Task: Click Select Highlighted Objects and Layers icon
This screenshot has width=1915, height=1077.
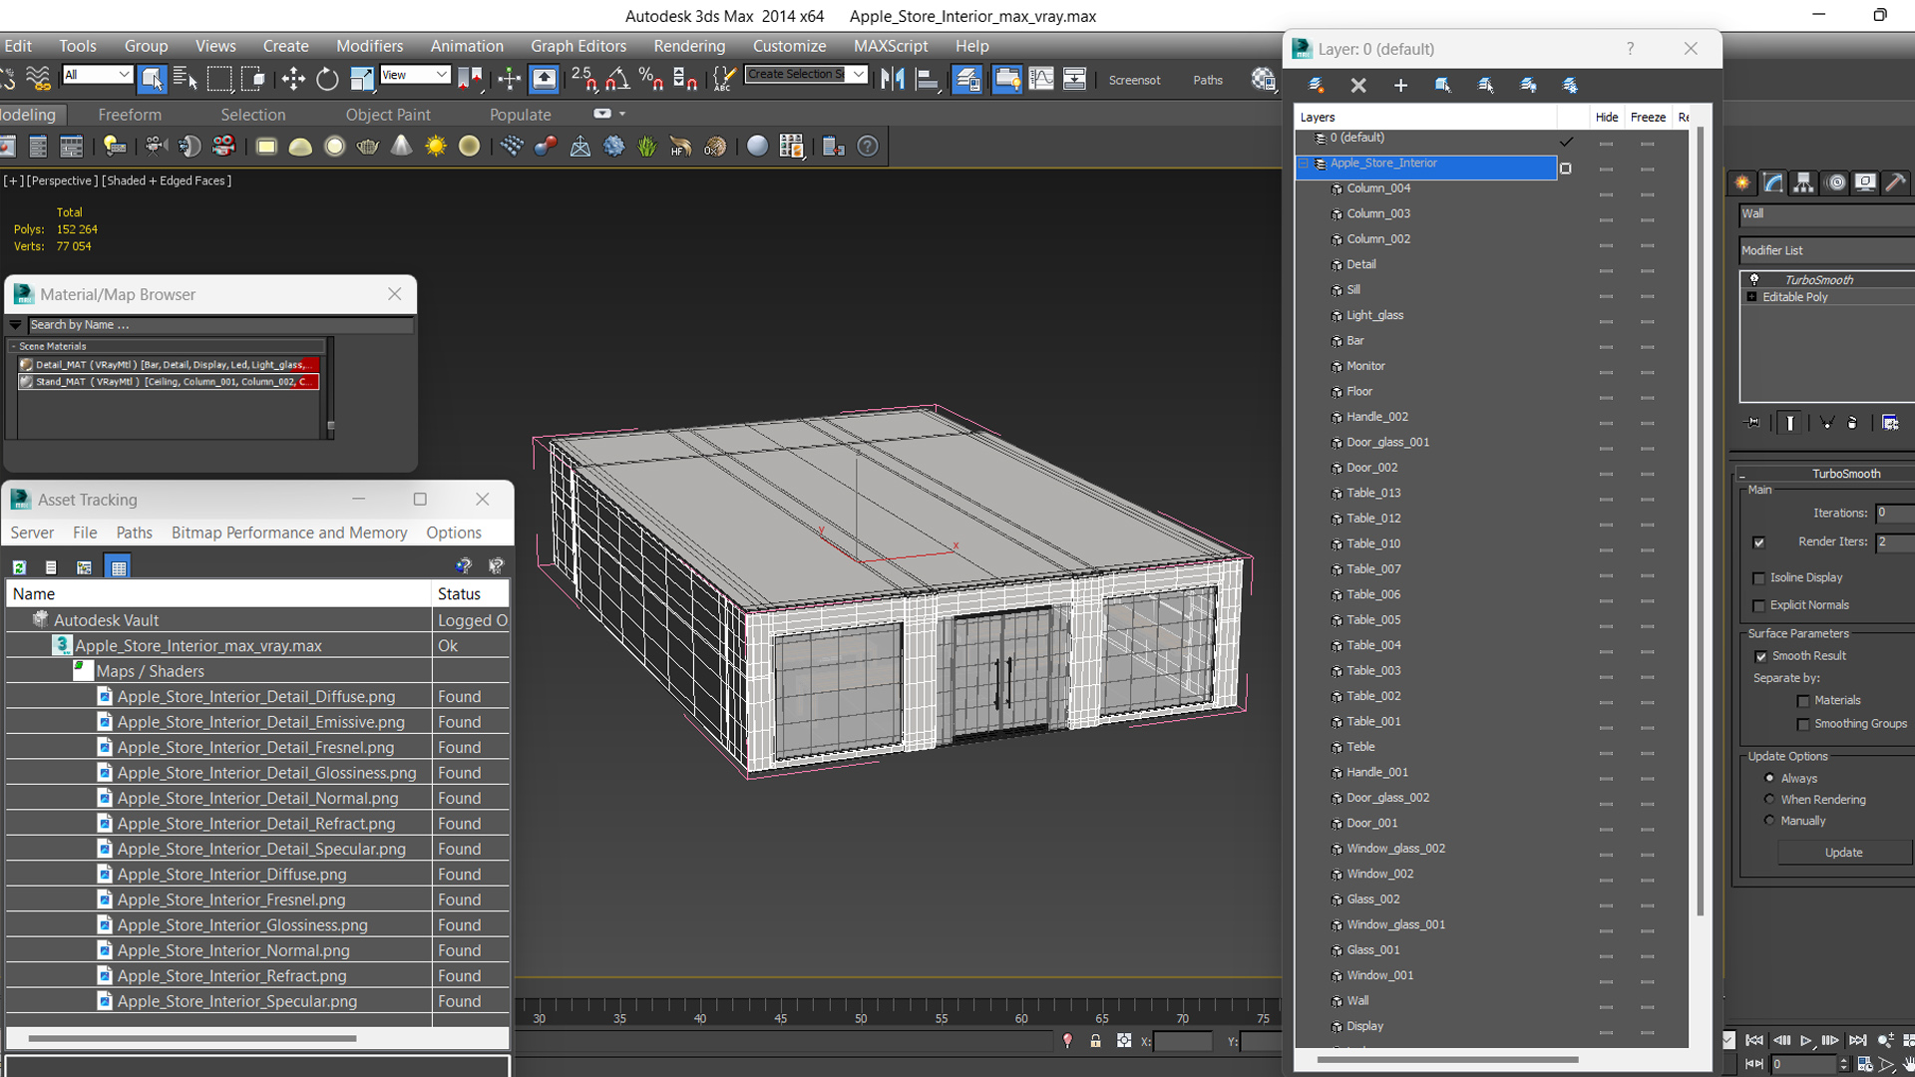Action: tap(1443, 86)
